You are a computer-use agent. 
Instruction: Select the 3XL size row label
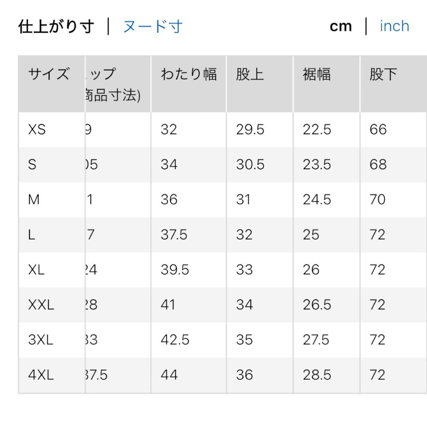click(41, 340)
